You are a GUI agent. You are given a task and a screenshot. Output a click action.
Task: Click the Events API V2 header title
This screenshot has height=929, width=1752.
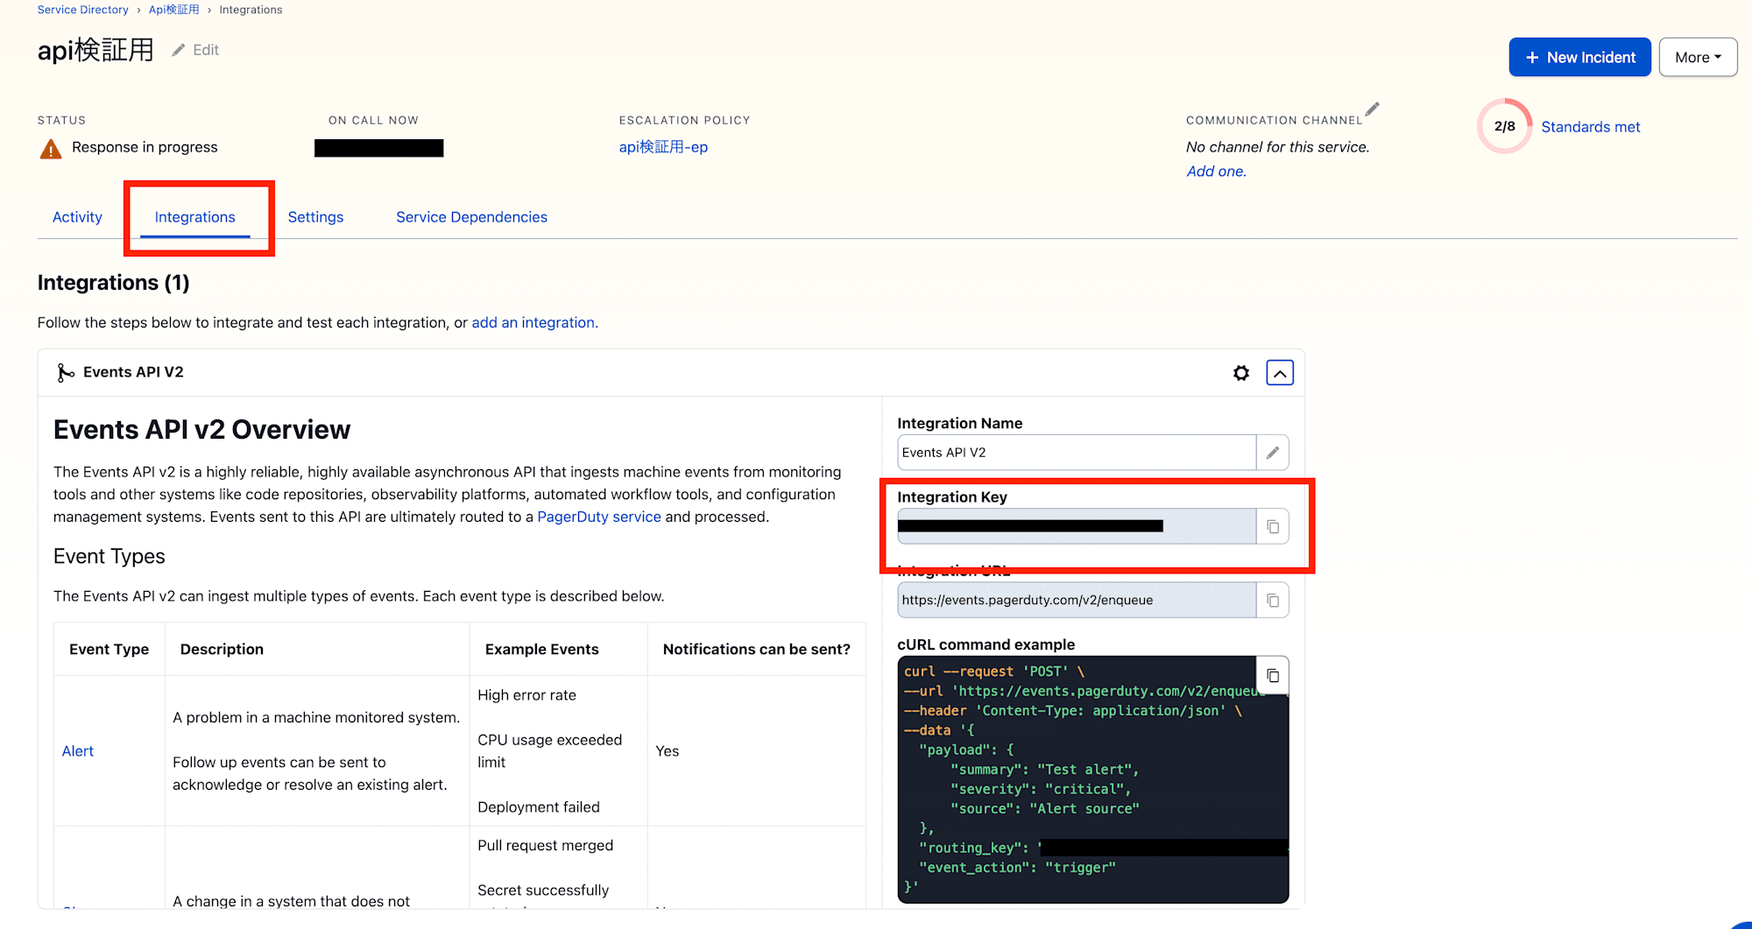(133, 373)
